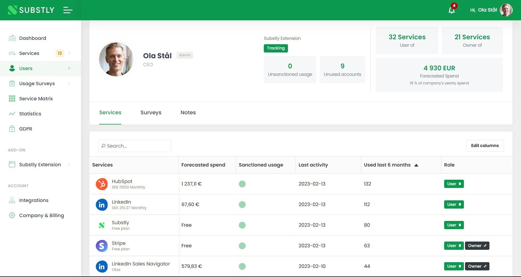Click the Users person icon
This screenshot has height=277, width=521.
click(12, 68)
